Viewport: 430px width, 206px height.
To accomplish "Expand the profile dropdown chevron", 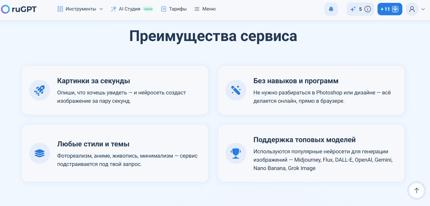I will click(x=423, y=9).
